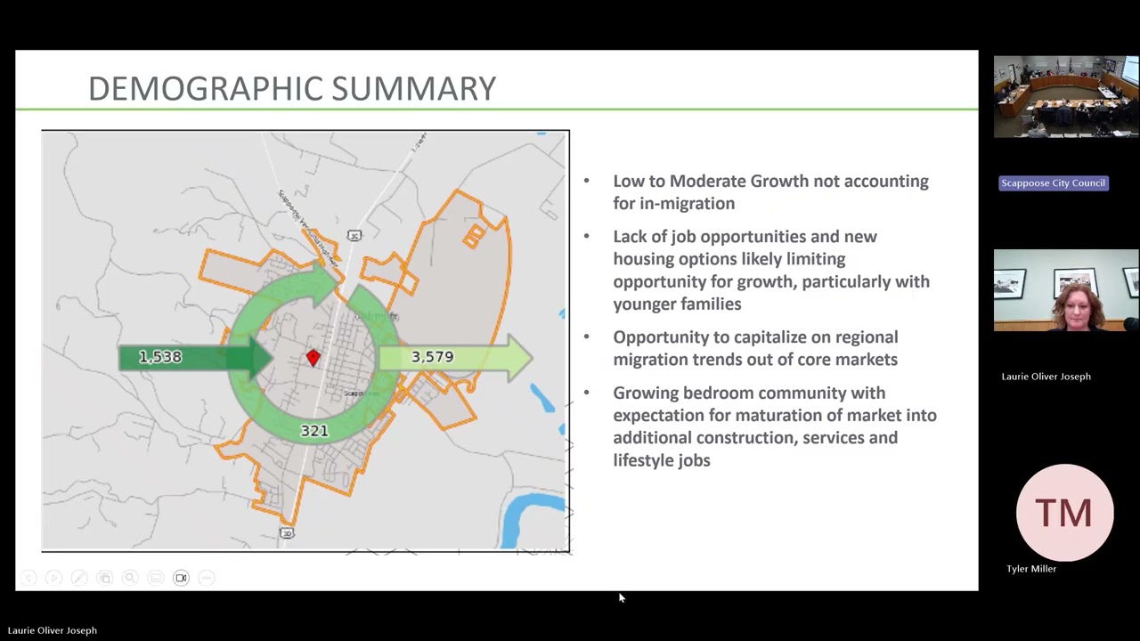1140x641 pixels.
Task: Click the 'Growing bedroom community' bullet
Action: (775, 426)
